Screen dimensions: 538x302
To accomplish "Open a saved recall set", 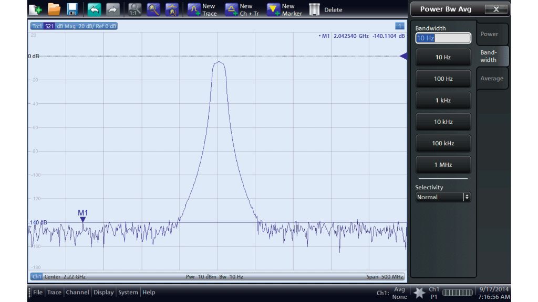I will pyautogui.click(x=53, y=9).
